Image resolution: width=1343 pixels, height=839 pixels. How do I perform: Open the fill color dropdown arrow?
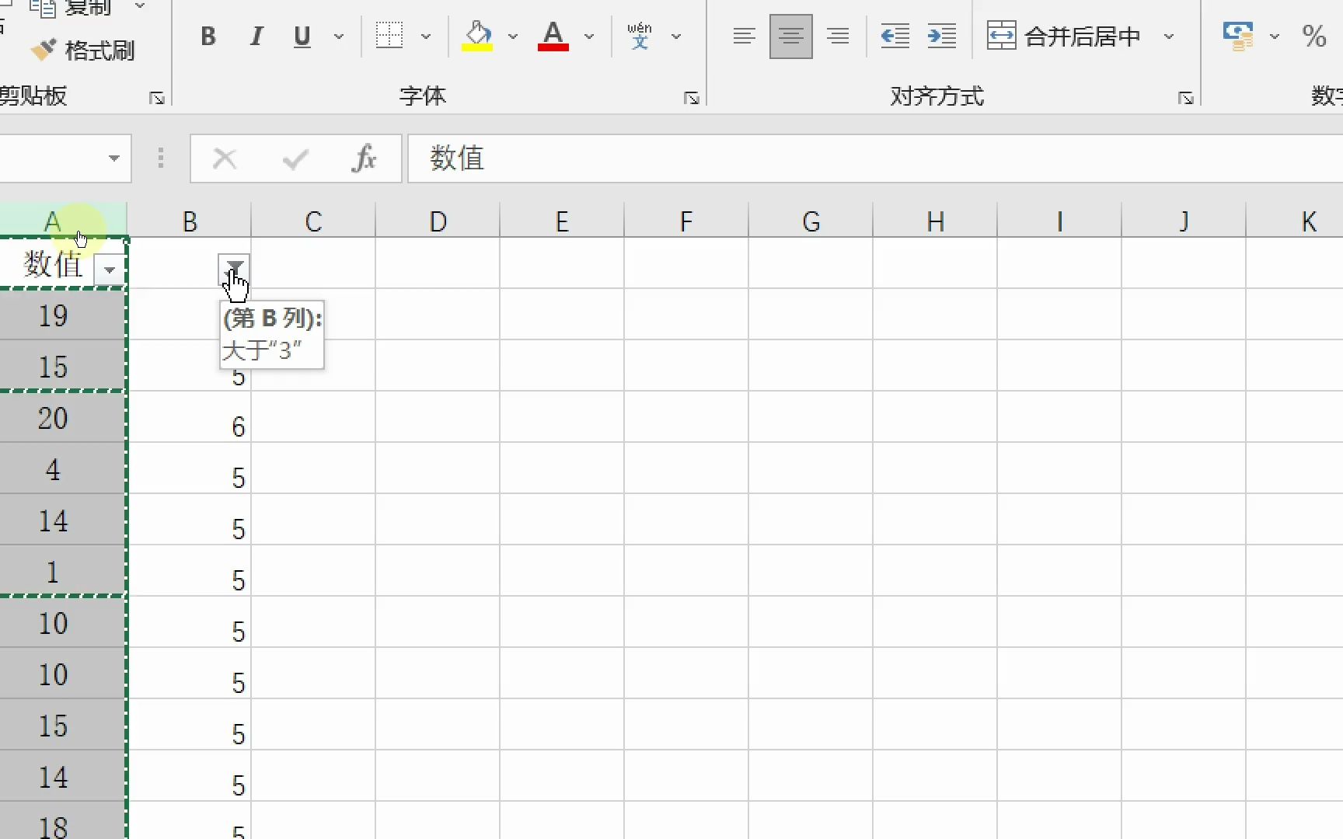point(513,36)
